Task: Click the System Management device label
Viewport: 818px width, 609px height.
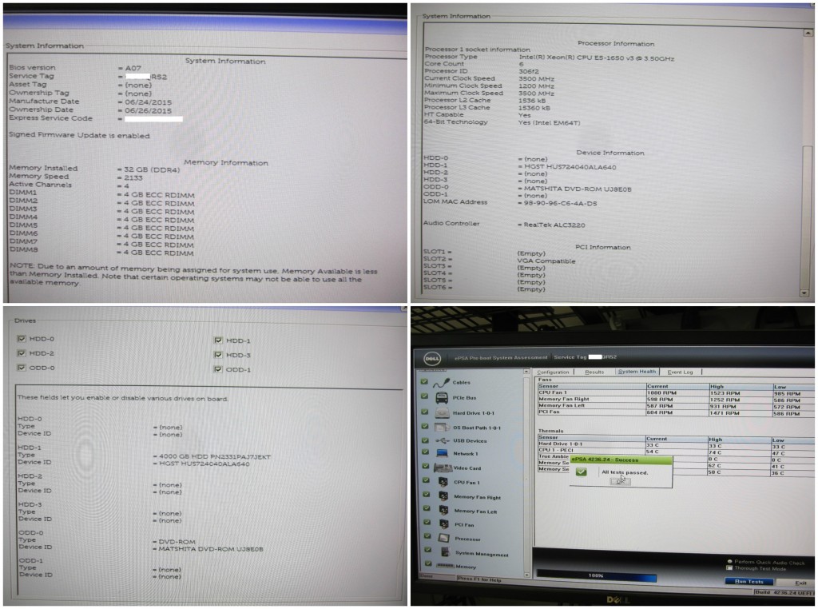Action: [482, 554]
